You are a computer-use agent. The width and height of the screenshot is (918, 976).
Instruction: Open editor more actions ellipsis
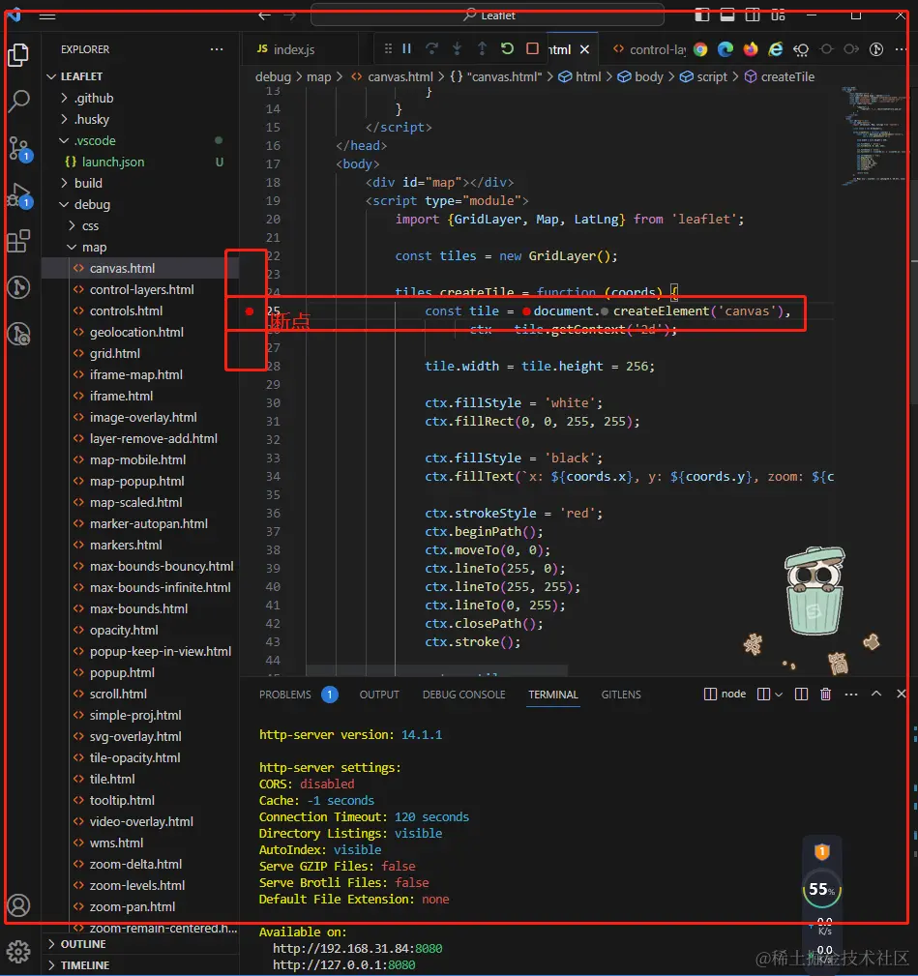tap(901, 49)
